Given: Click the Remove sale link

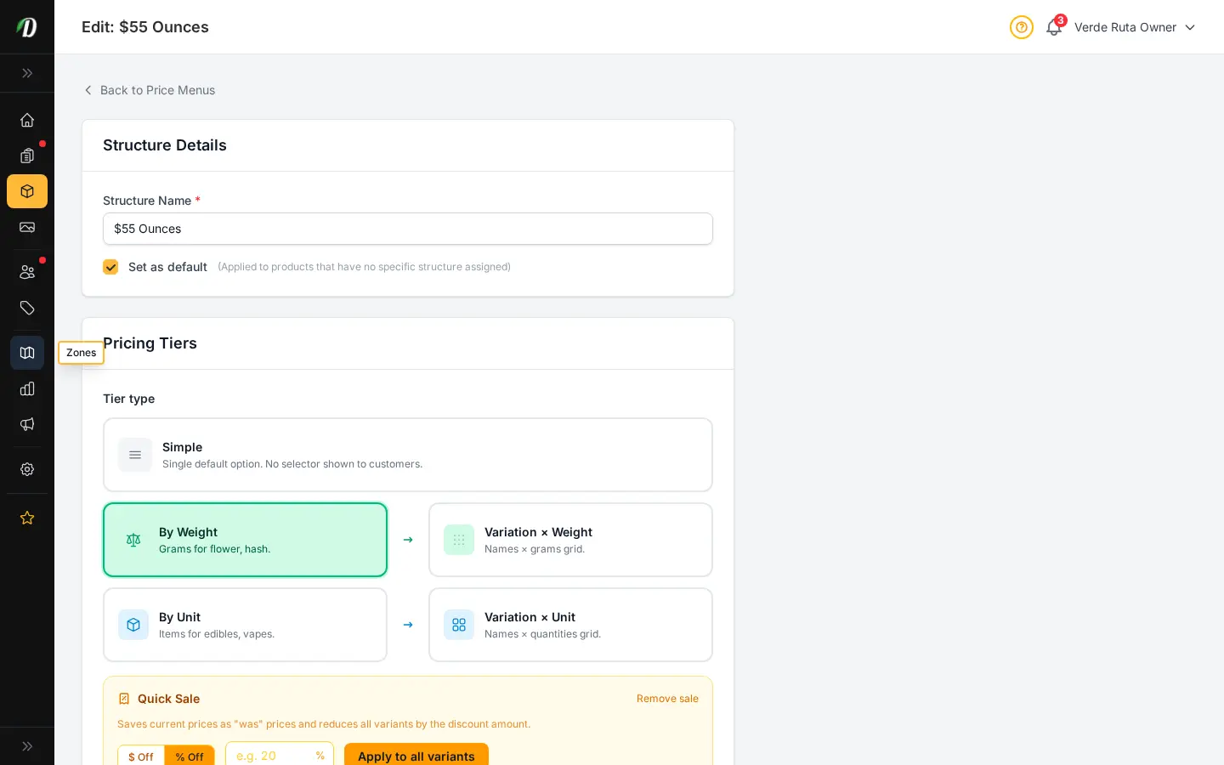Looking at the screenshot, I should pyautogui.click(x=667, y=699).
